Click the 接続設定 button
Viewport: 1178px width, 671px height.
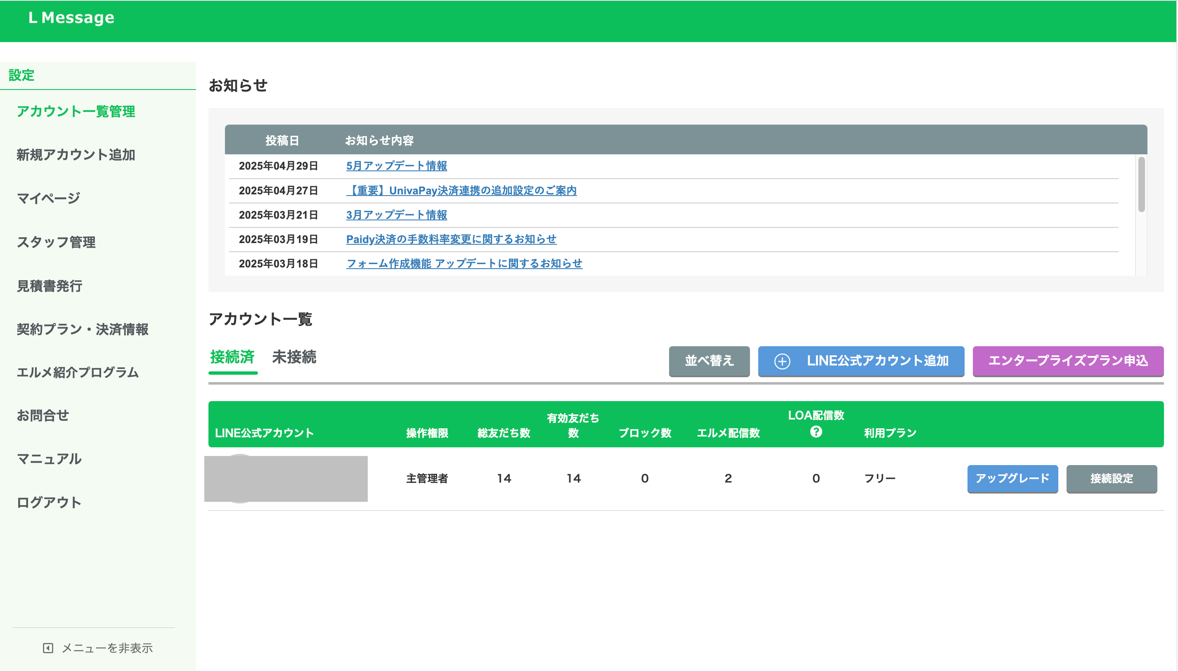click(1112, 478)
